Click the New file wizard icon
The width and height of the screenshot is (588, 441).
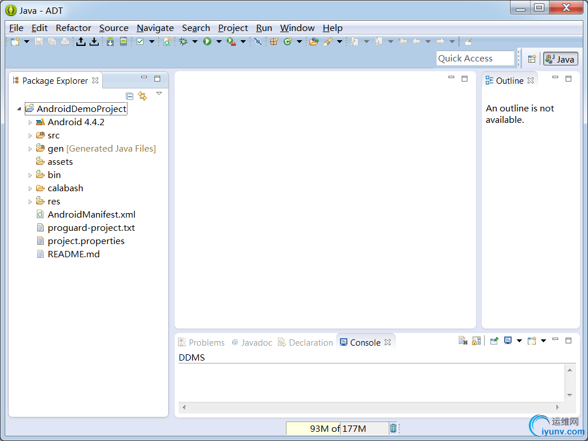tap(15, 41)
